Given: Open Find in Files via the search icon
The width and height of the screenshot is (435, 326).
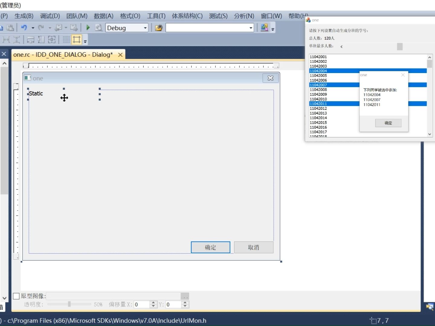Looking at the screenshot, I should (x=99, y=27).
